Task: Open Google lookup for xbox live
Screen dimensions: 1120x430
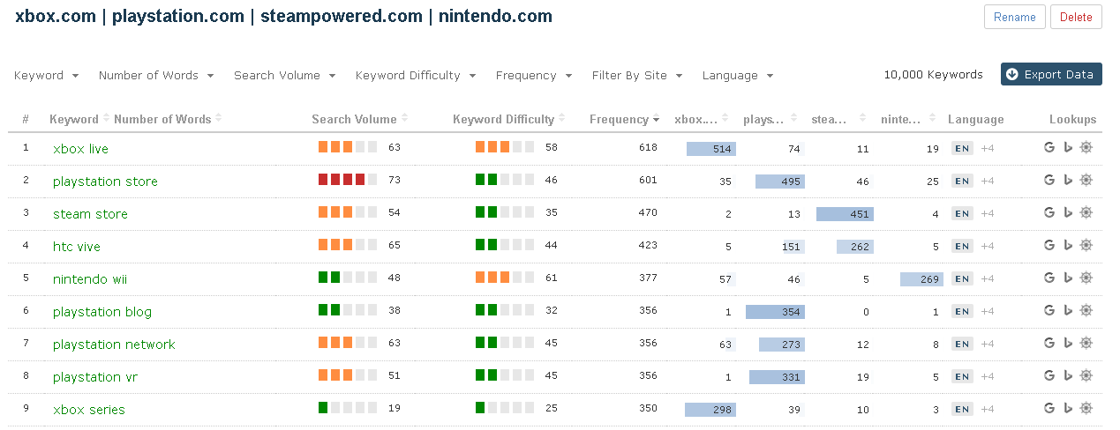Action: pos(1049,148)
